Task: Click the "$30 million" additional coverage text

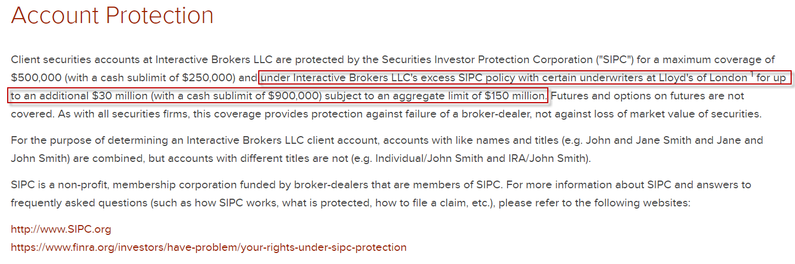Action: pos(119,96)
